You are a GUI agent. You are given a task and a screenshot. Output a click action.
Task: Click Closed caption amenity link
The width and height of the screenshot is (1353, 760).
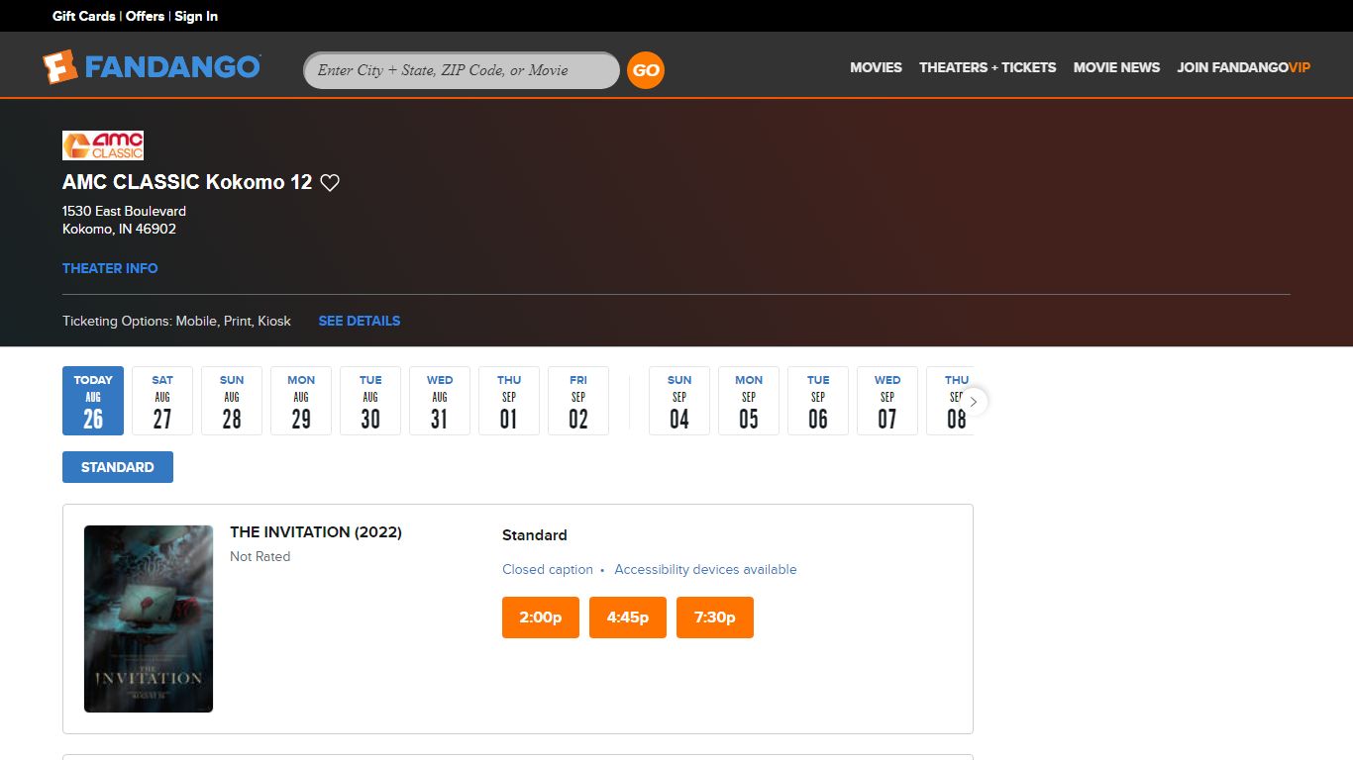548,569
